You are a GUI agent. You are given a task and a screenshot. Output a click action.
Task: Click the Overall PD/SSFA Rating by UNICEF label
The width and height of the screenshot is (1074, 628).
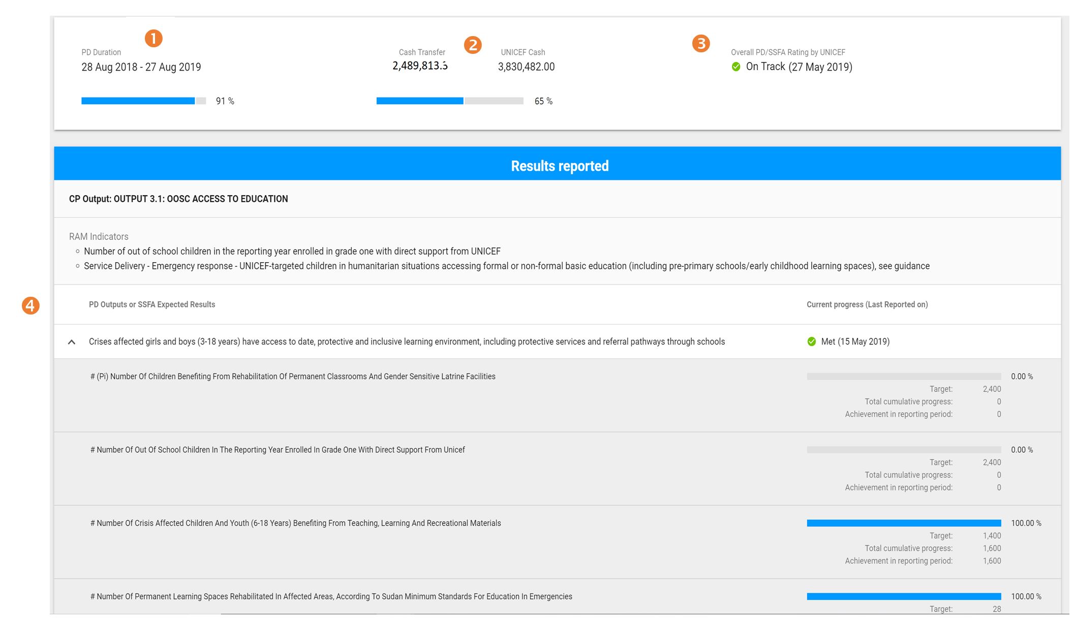[x=788, y=52]
